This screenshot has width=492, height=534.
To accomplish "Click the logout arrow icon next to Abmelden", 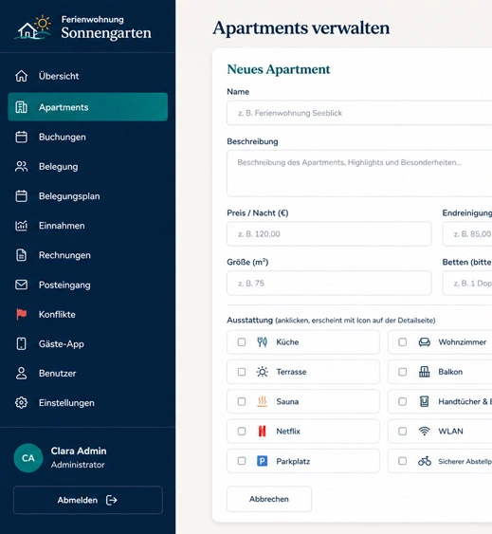I will [112, 500].
